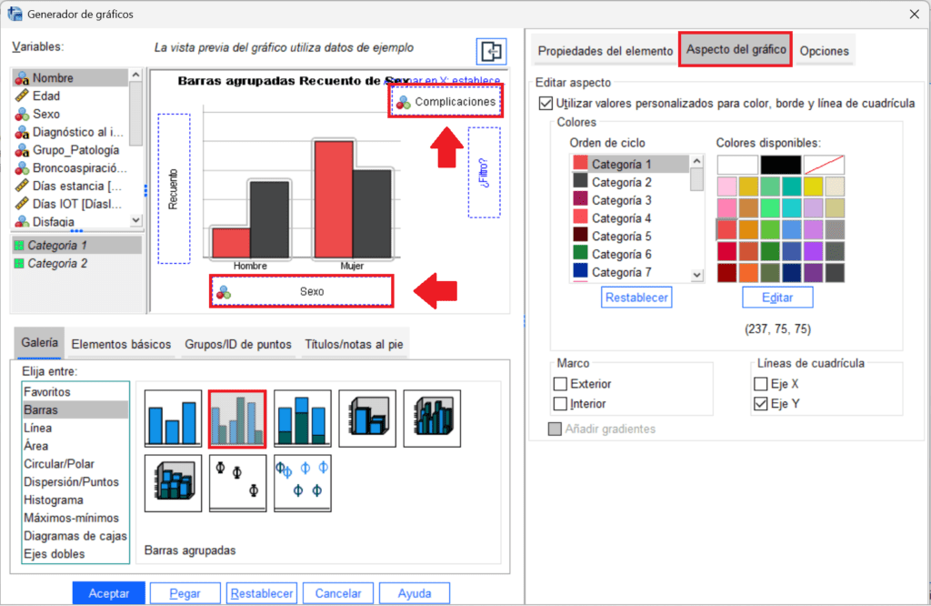
Task: Select the simple bar chart icon
Action: coord(172,419)
